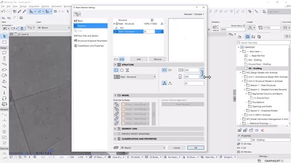
Task: Click beam length field 11102
Action: 272,28
